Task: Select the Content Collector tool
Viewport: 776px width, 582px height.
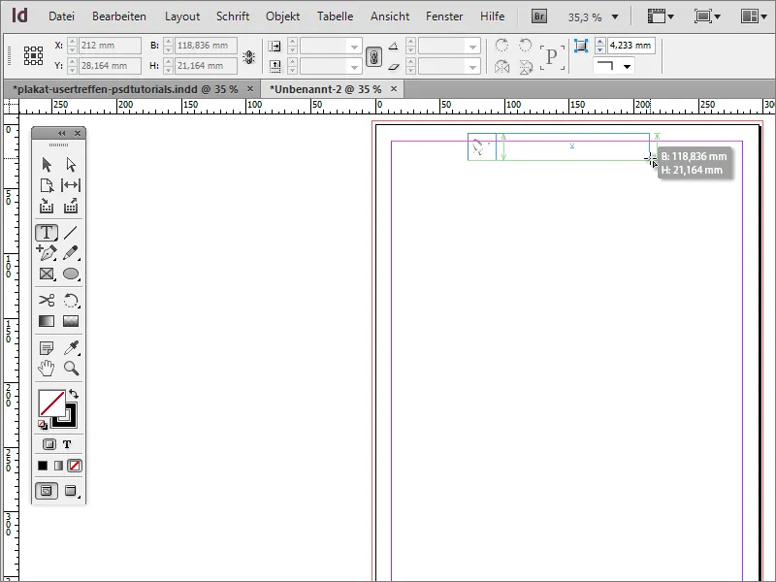Action: pyautogui.click(x=47, y=206)
